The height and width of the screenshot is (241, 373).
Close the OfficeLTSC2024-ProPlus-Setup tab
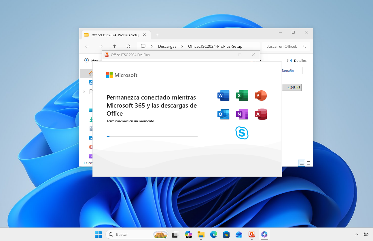pyautogui.click(x=145, y=35)
